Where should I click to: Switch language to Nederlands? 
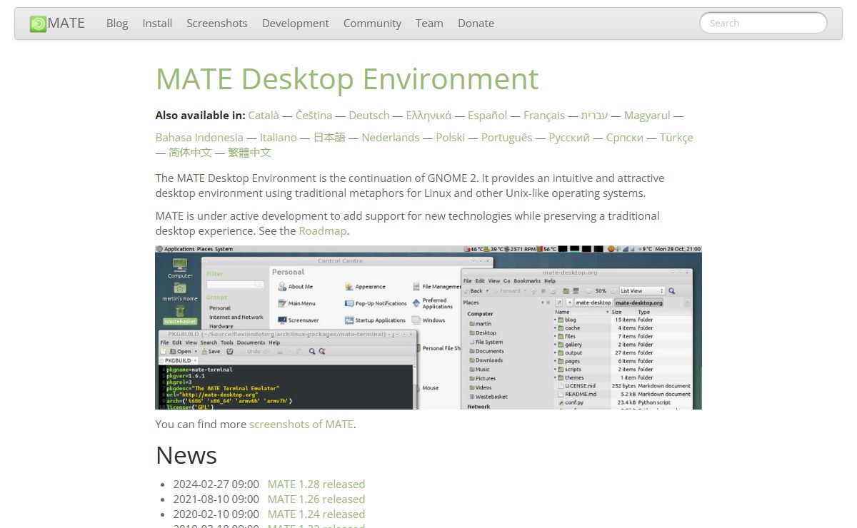click(391, 137)
